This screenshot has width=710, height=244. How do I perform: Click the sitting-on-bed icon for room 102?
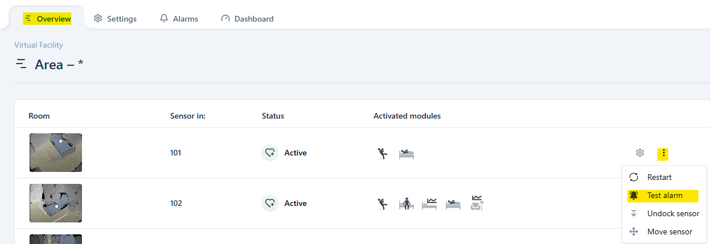[407, 203]
